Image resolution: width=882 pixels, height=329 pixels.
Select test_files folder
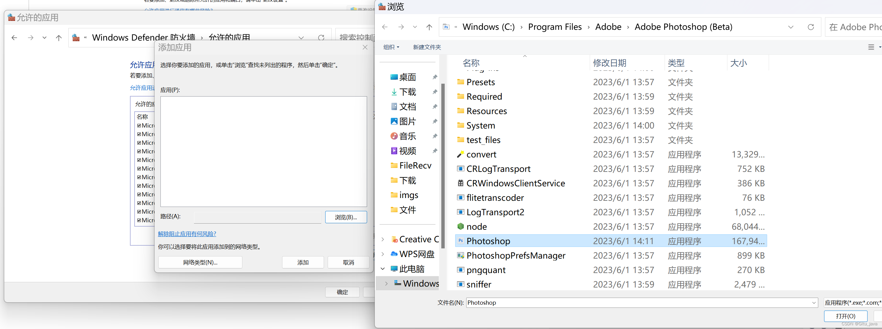483,140
